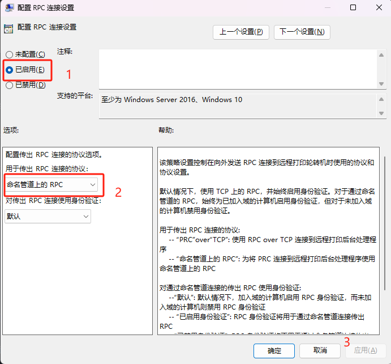The image size is (391, 364).
Task: Click the 选项: label
Action: (11, 130)
